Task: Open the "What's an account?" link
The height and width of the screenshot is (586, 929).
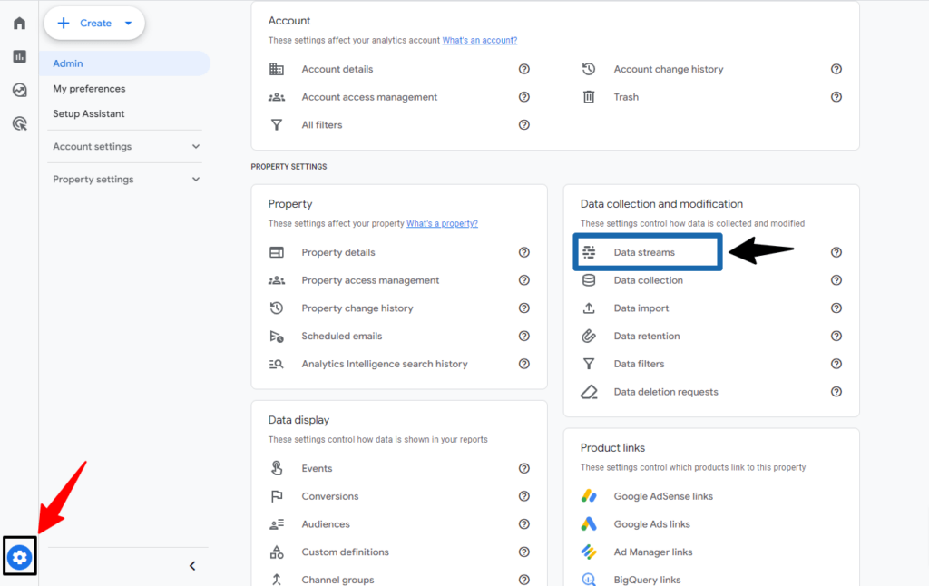Action: (479, 41)
